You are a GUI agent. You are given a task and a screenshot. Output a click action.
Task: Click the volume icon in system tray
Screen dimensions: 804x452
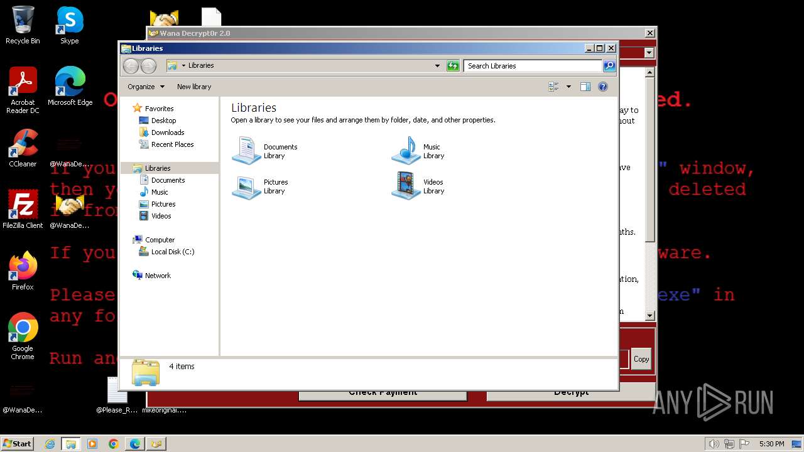pyautogui.click(x=714, y=444)
